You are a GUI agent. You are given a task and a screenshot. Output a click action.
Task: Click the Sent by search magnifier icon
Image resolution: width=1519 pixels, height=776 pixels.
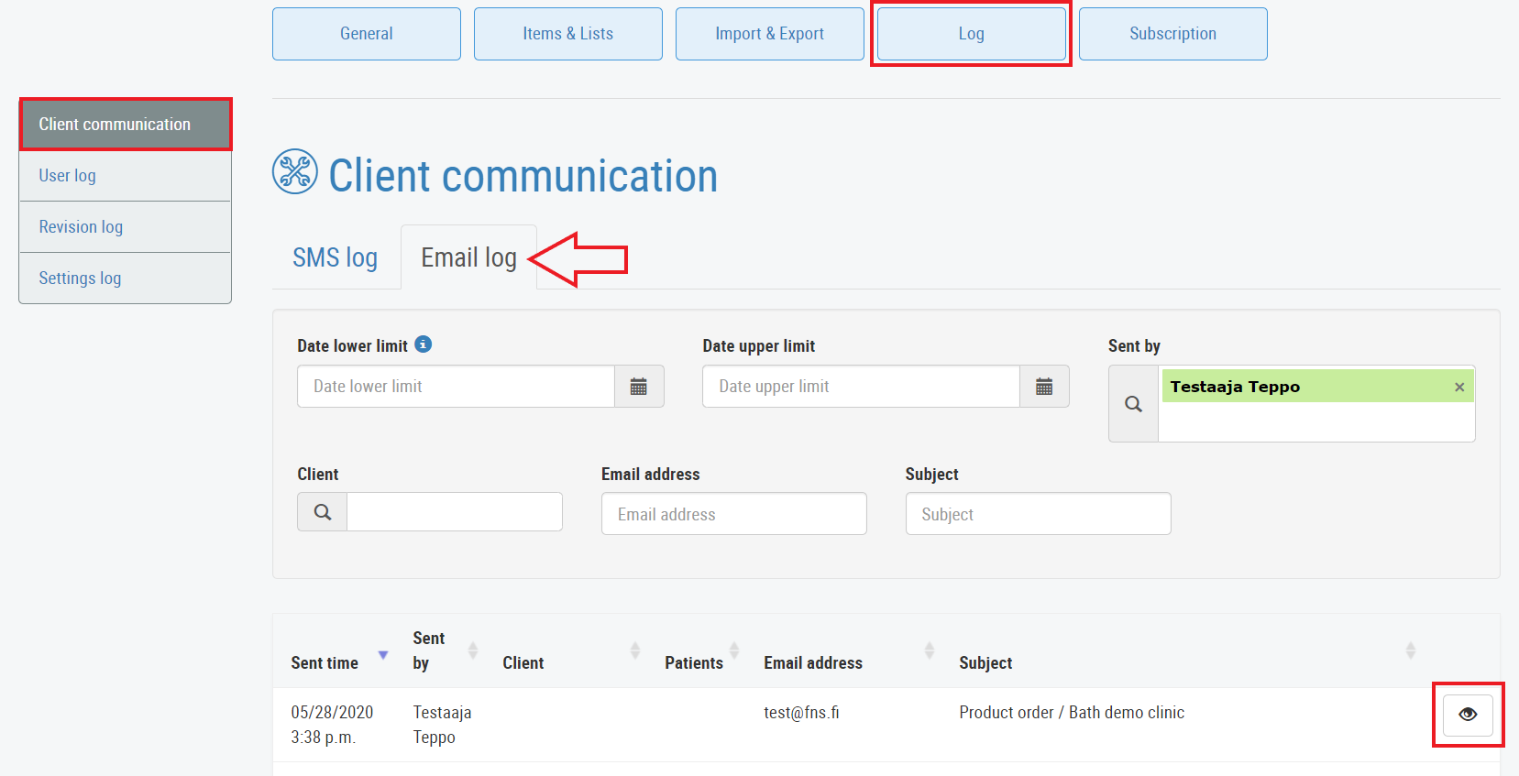pos(1133,404)
